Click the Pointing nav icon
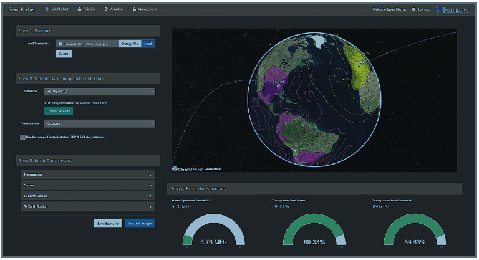Viewport: 479px width, 260px height. tap(80, 9)
